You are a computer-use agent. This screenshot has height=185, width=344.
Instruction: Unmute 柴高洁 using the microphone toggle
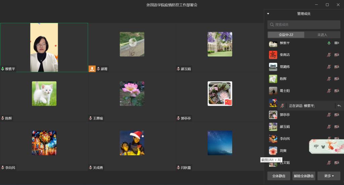(329, 55)
